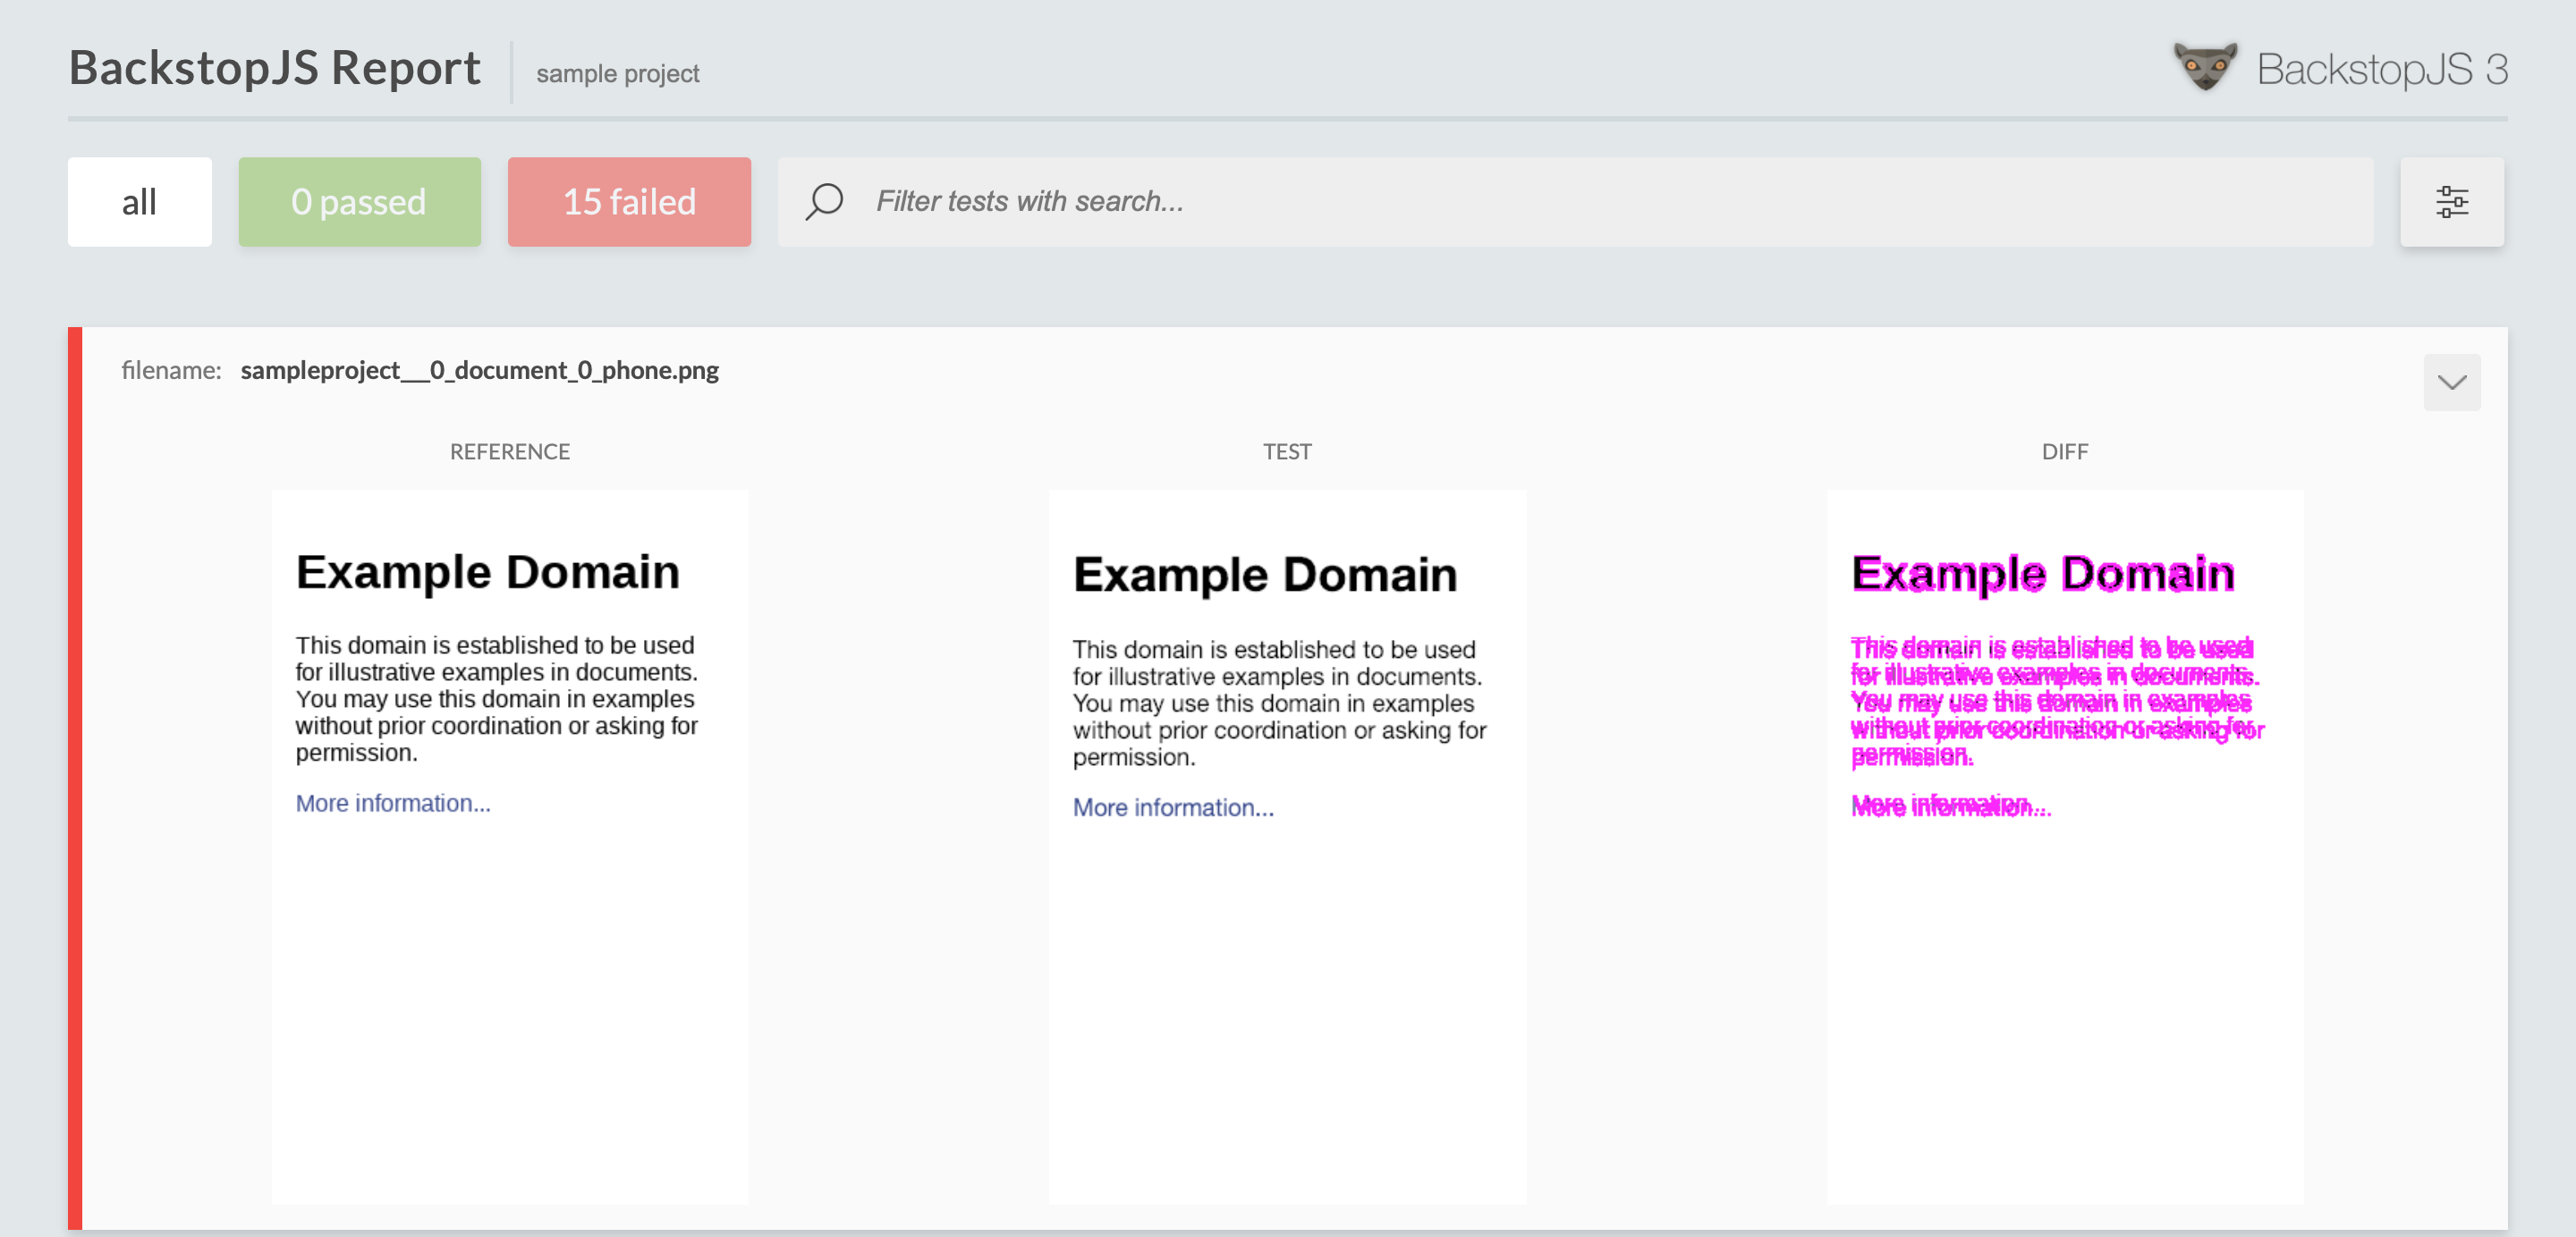Click the DIFF column label
This screenshot has height=1237, width=2576.
point(2064,451)
